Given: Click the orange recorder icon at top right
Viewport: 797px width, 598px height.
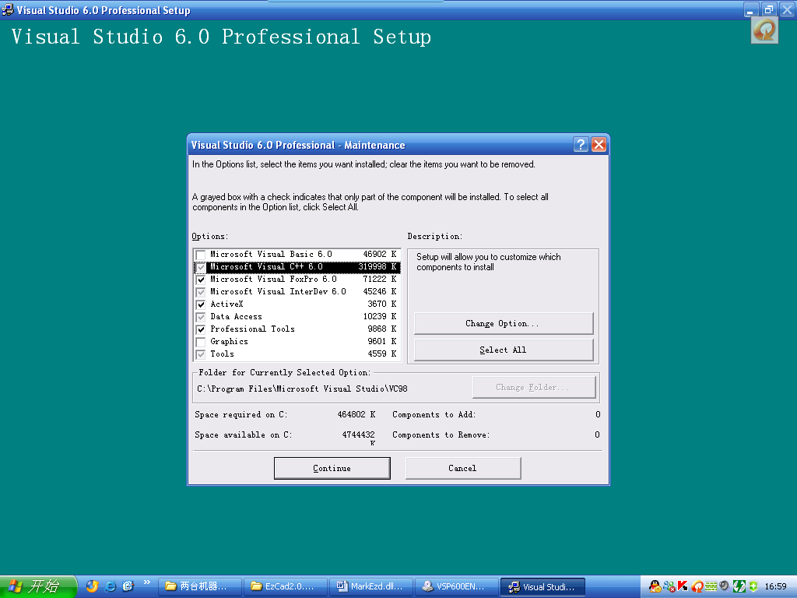Looking at the screenshot, I should click(764, 30).
